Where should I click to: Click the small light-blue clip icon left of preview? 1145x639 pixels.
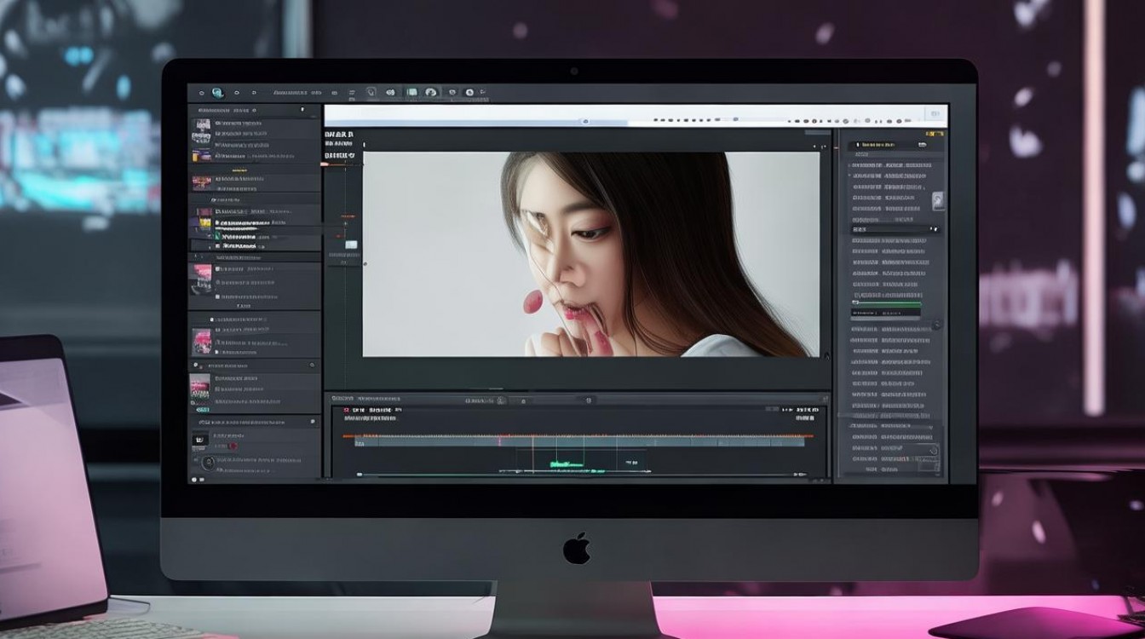[x=350, y=245]
